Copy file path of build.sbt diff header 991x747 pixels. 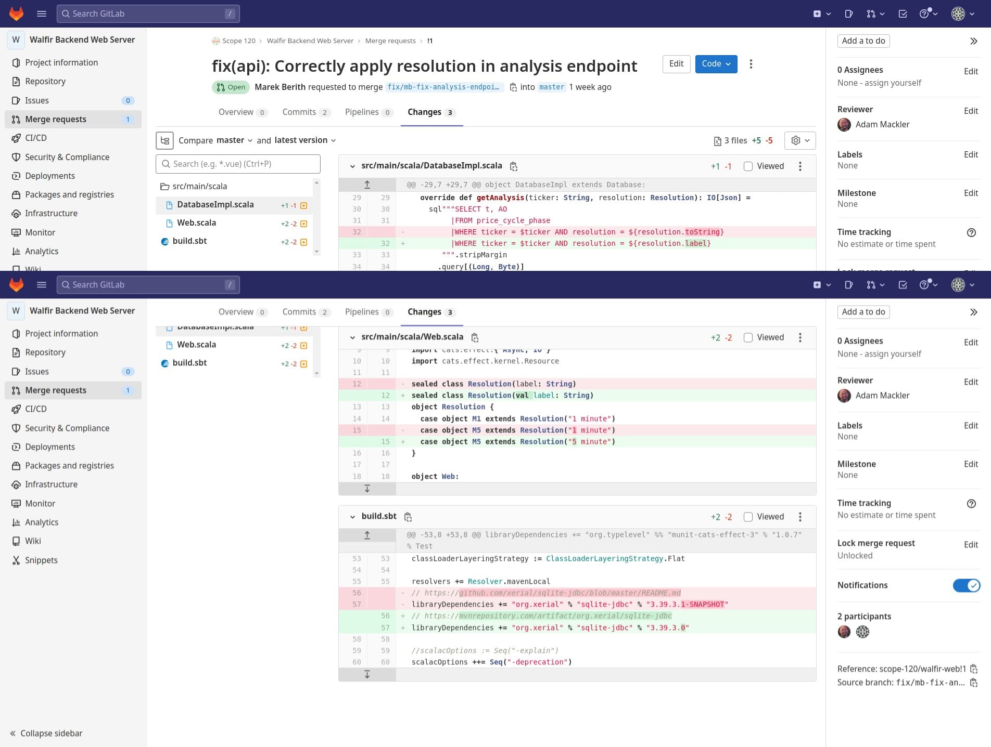click(x=408, y=517)
